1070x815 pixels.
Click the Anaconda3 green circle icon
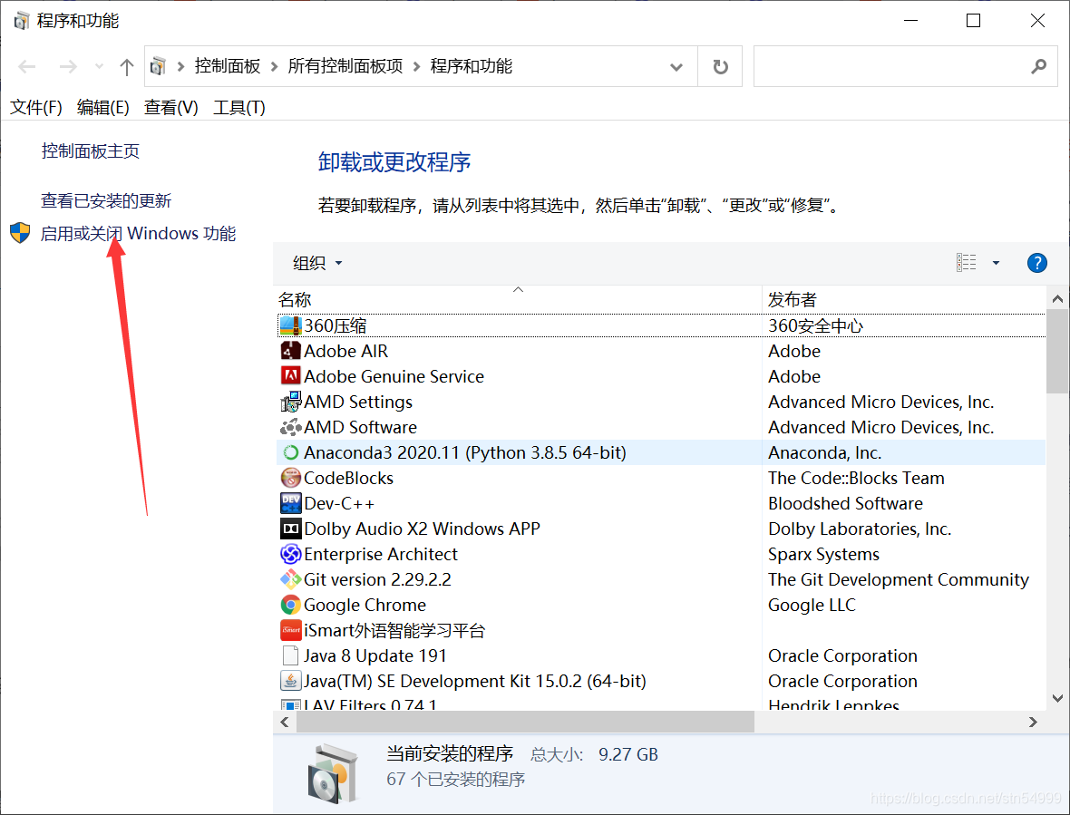coord(291,452)
